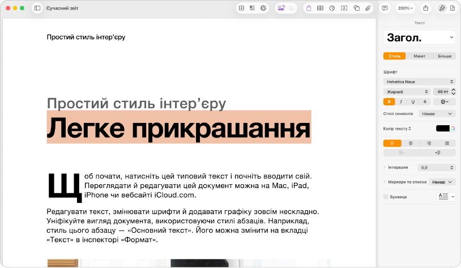Insert a shape from the toolbar
Viewport: 461px width, 268px height.
tap(356, 8)
